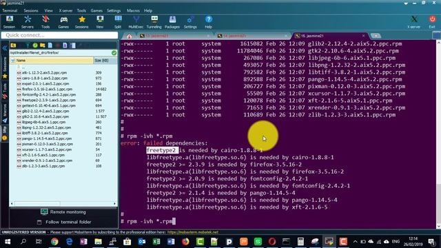441x248 pixels.
Task: Select gtk2-2.10.6-4.aix5.2.ppc.rpm in file list
Action: click(x=45, y=116)
